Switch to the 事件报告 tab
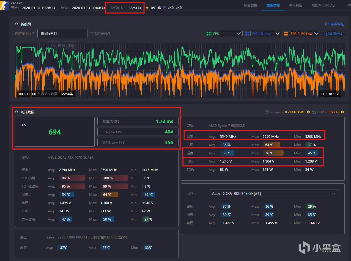This screenshot has height=261, width=351. click(295, 6)
